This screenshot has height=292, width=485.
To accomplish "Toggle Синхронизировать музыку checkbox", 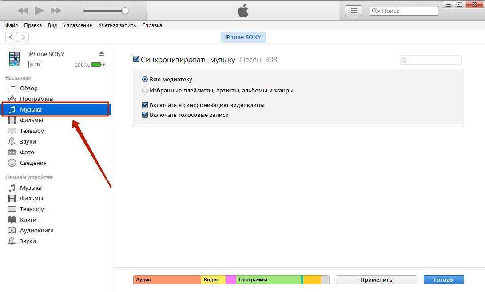I will (x=136, y=59).
